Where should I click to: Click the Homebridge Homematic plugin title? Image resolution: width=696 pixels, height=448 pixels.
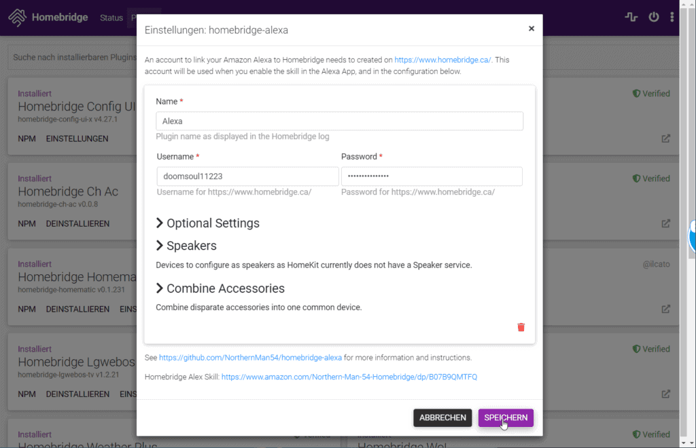77,278
